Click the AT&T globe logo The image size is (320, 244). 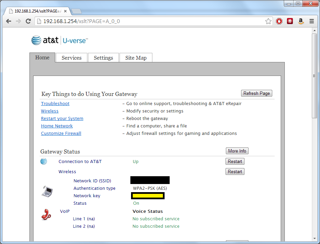[36, 40]
